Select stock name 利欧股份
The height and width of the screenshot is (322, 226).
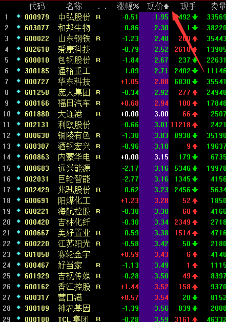point(74,125)
